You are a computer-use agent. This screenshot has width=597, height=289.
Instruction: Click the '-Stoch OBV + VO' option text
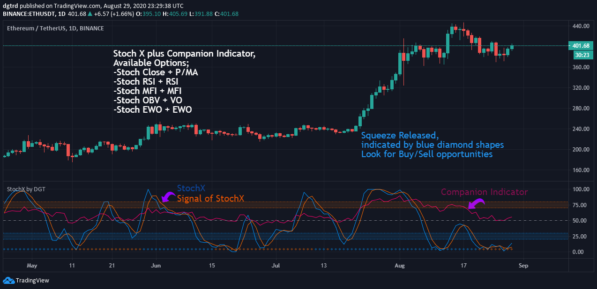pos(148,100)
